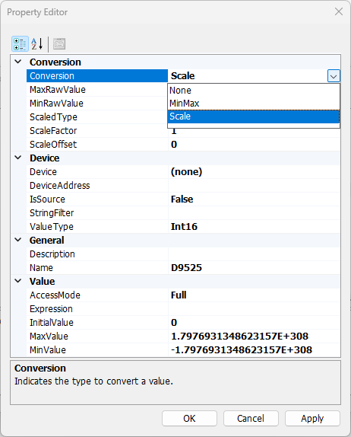
Task: Close the Property Editor window
Action: click(339, 11)
